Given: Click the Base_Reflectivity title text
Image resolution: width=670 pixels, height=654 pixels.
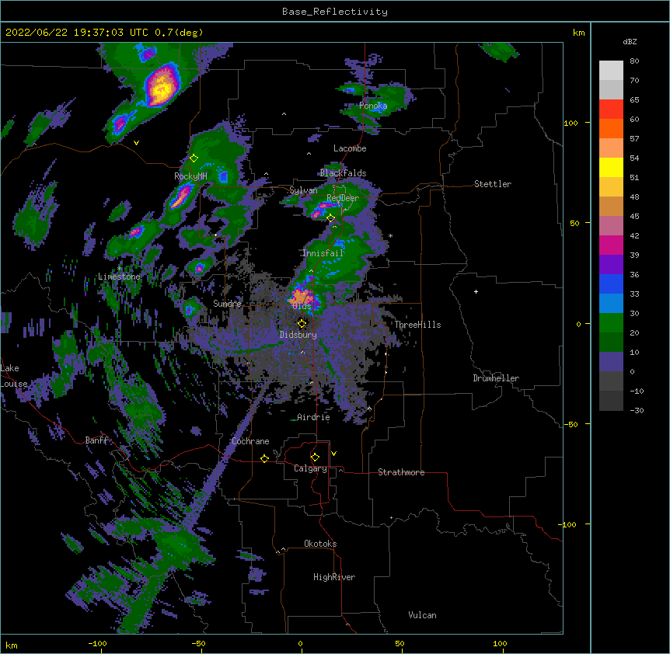Looking at the screenshot, I should 335,12.
